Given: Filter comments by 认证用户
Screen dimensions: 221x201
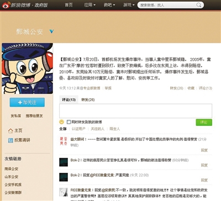Looking at the screenshot, I should coord(78,129).
